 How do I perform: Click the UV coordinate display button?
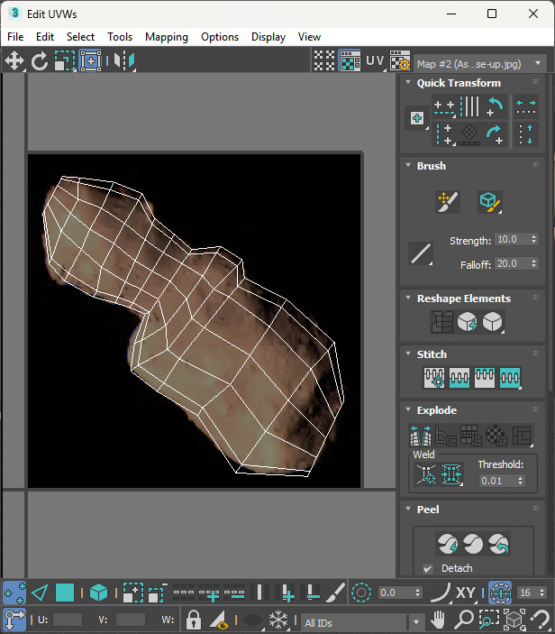tap(375, 61)
